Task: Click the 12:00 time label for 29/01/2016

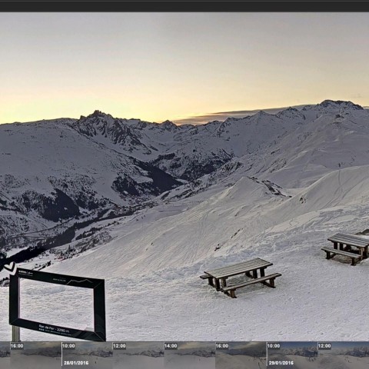Action: (x=324, y=346)
